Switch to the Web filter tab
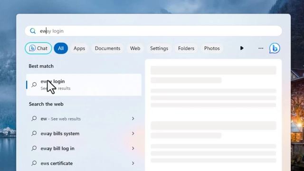This screenshot has height=171, width=304. coord(135,48)
